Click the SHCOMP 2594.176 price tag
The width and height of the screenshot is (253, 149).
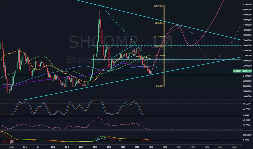(242, 71)
